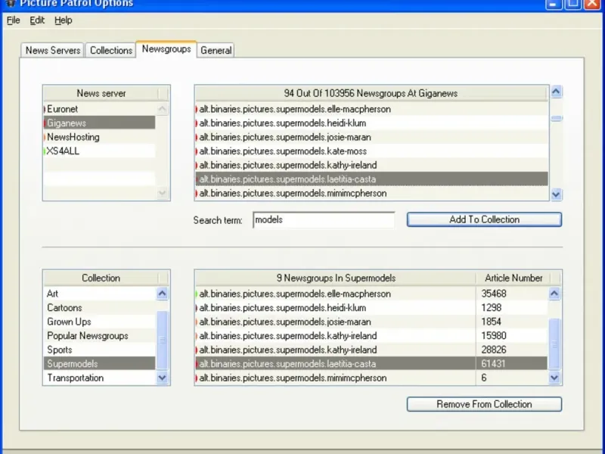Sort by the Article Number column header

(512, 278)
